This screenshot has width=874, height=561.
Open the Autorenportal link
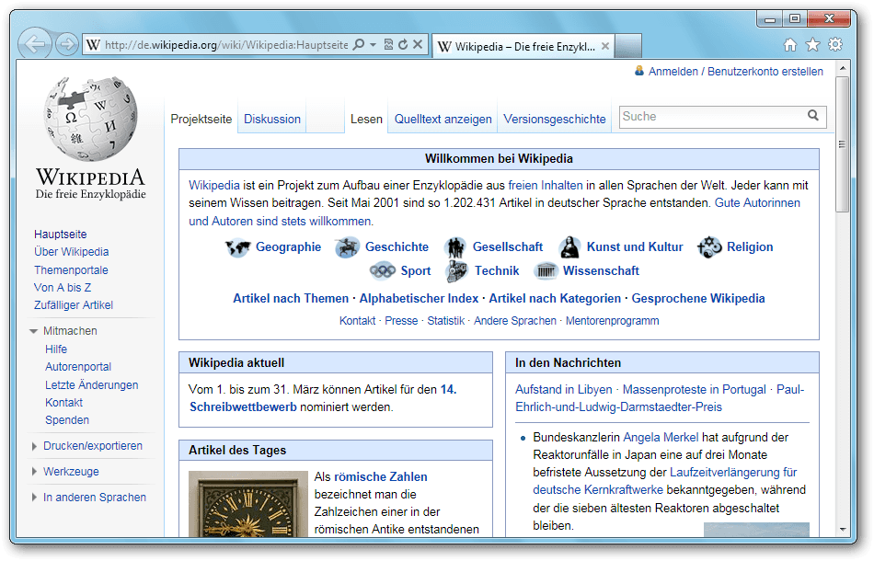coord(78,367)
